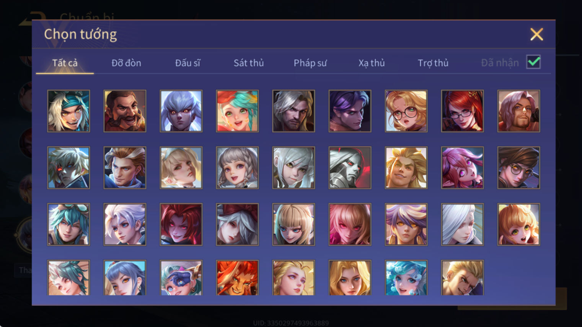Choose the mustached hero with red scarf

[125, 111]
